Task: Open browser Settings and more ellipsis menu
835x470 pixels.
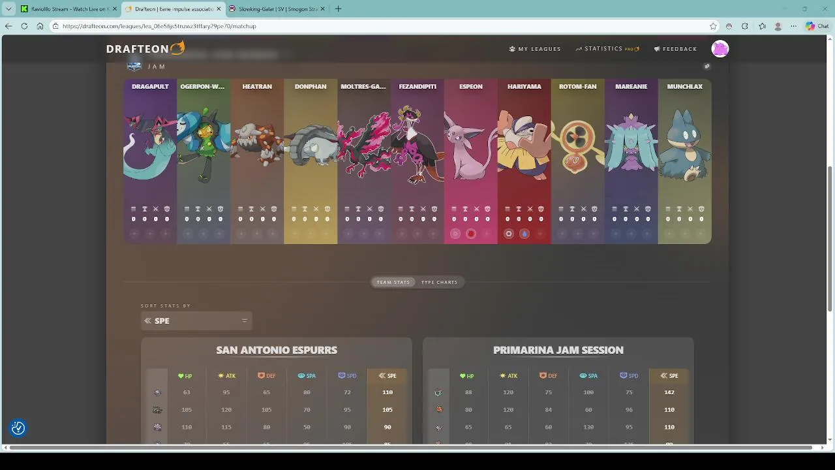Action: [793, 26]
